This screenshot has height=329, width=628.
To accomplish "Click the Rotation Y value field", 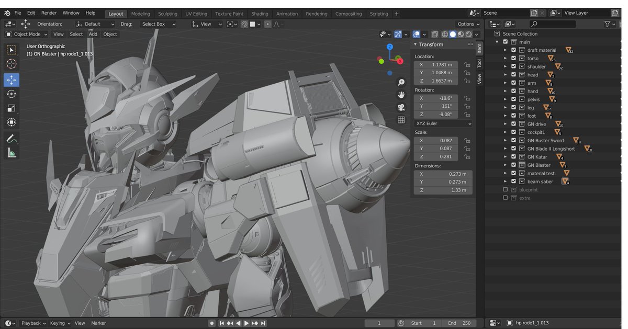I will pyautogui.click(x=436, y=106).
